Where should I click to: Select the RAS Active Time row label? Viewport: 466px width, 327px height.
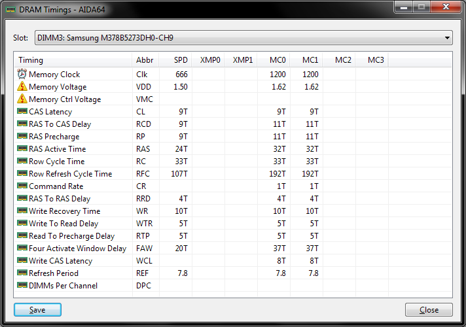pos(58,149)
